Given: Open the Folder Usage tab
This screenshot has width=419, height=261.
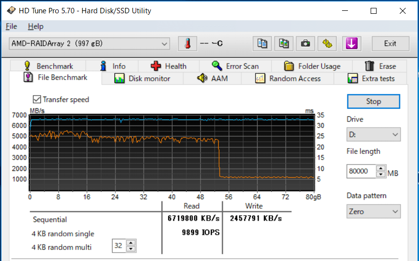Looking at the screenshot, I should point(312,66).
